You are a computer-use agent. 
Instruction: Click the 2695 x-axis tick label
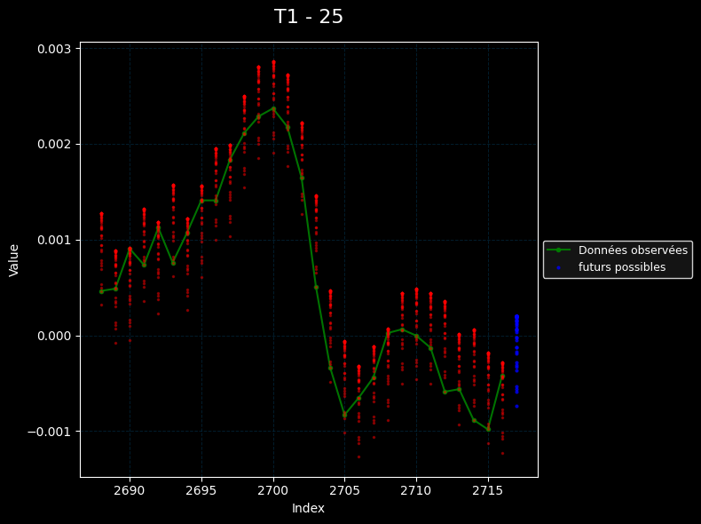[201, 490]
